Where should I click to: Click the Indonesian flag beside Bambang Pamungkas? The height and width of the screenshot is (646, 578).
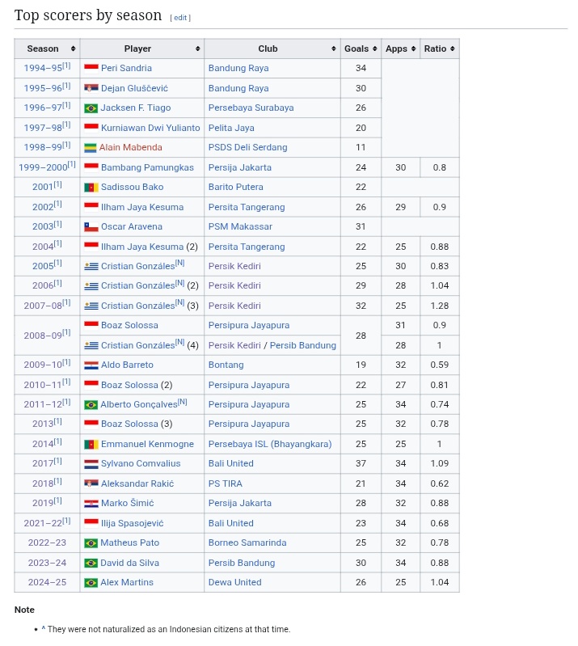point(91,167)
